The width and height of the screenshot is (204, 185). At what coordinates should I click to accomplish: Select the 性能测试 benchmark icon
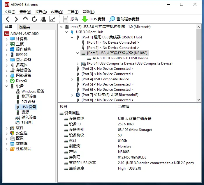coord(12,149)
